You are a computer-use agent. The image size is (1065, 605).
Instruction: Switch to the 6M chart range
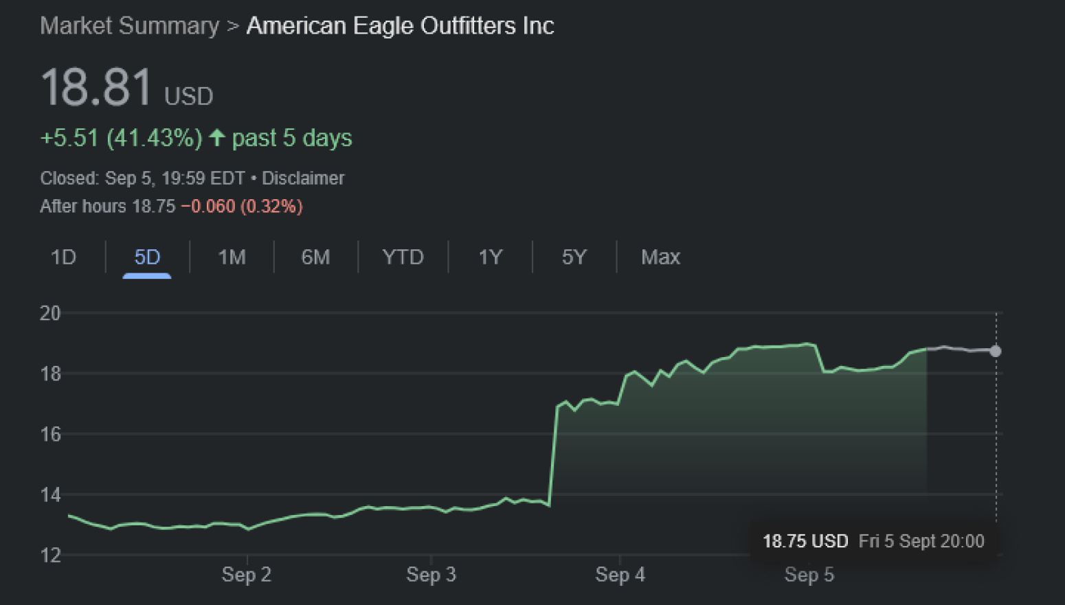pos(315,258)
